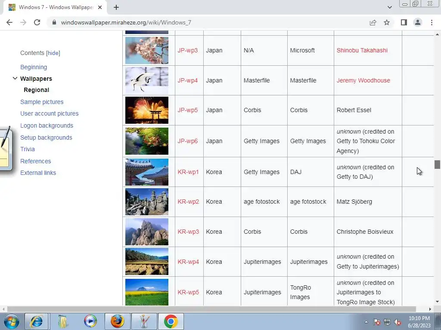Go back with the browser back arrow
The image size is (441, 330).
[9, 22]
